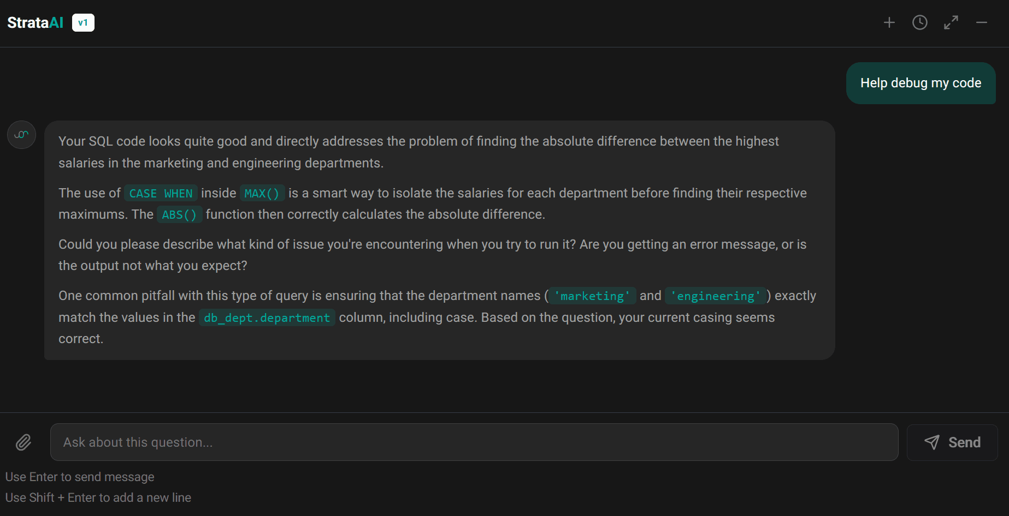
Task: Click the 'marketing' code snippet
Action: 593,296
